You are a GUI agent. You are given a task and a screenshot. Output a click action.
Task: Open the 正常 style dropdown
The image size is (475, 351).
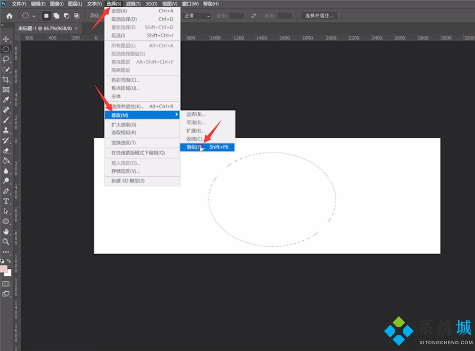tap(197, 16)
